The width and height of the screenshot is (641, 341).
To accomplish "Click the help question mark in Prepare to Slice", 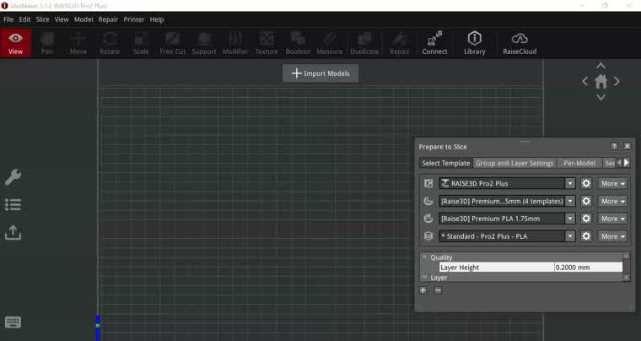I will point(614,146).
